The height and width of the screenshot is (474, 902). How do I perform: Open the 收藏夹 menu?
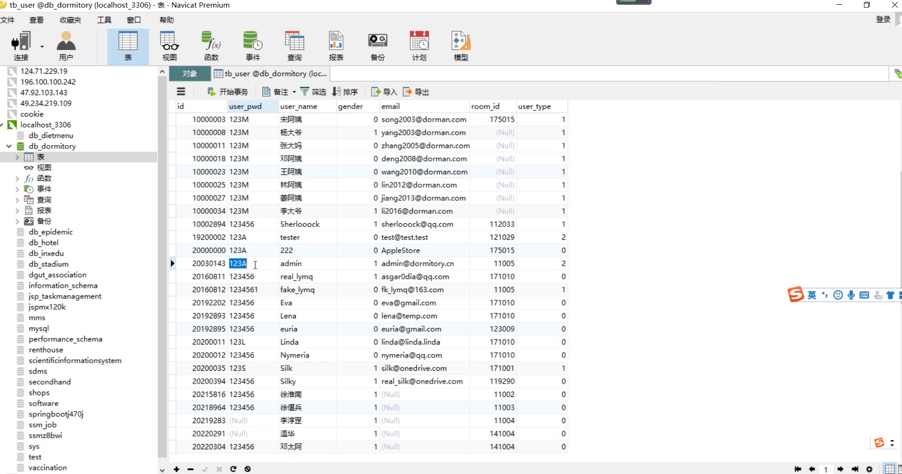[70, 20]
